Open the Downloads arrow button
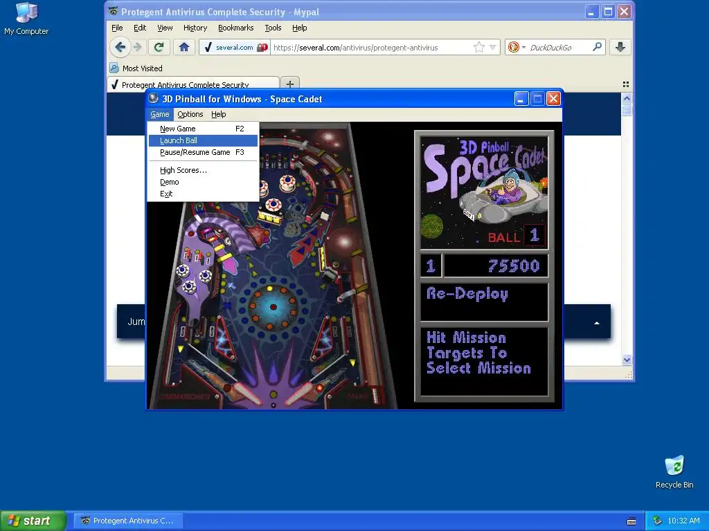Screen dimensions: 709x531 620,47
